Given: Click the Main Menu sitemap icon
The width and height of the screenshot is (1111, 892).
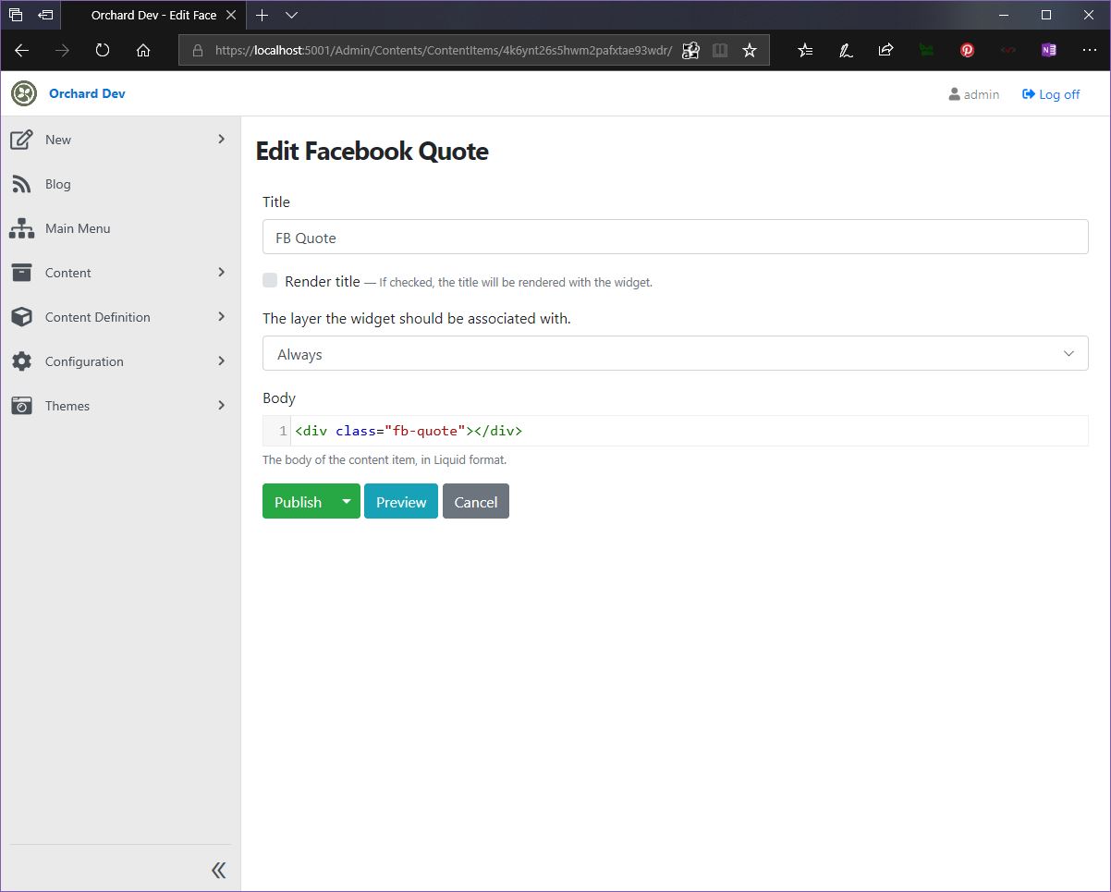Looking at the screenshot, I should (22, 228).
